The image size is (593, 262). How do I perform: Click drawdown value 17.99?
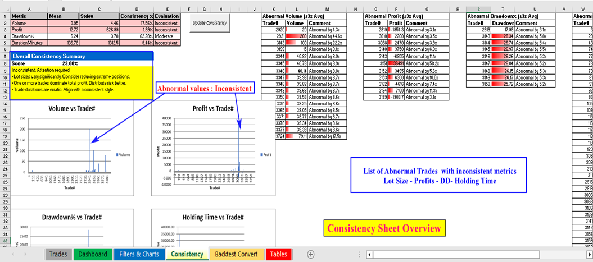503,29
